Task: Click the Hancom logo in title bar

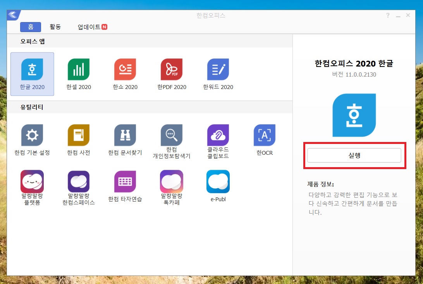Action: tap(14, 15)
